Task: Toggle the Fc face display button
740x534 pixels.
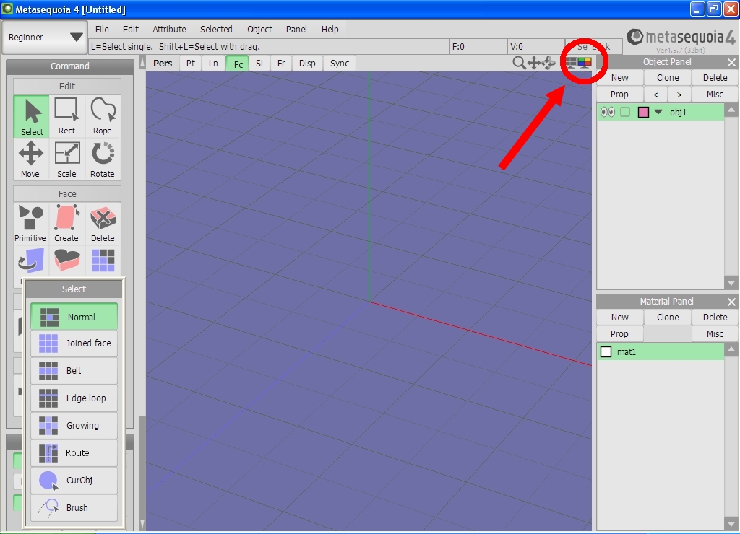Action: (238, 64)
